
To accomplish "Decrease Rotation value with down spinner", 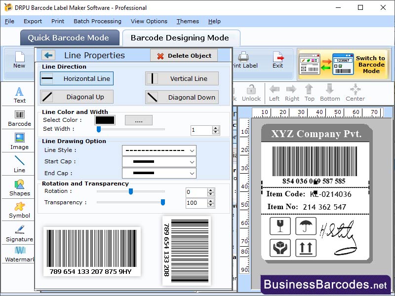I will click(211, 194).
